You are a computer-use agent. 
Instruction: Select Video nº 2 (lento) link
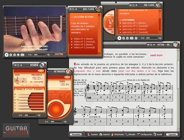(84, 45)
